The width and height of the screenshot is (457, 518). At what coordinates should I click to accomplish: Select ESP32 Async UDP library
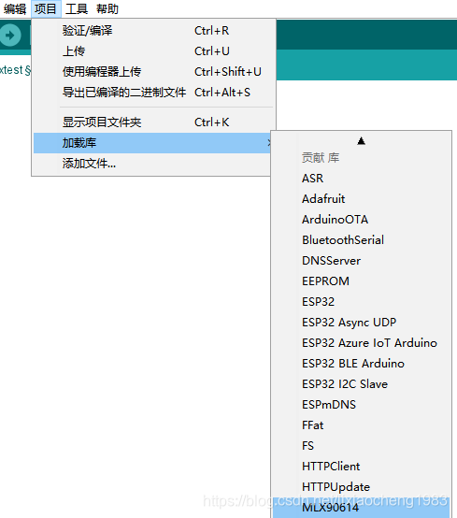[x=362, y=323]
